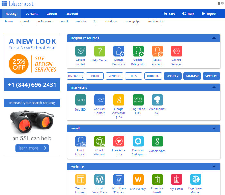
Task: Toggle the services filter button
Action: pos(212,76)
